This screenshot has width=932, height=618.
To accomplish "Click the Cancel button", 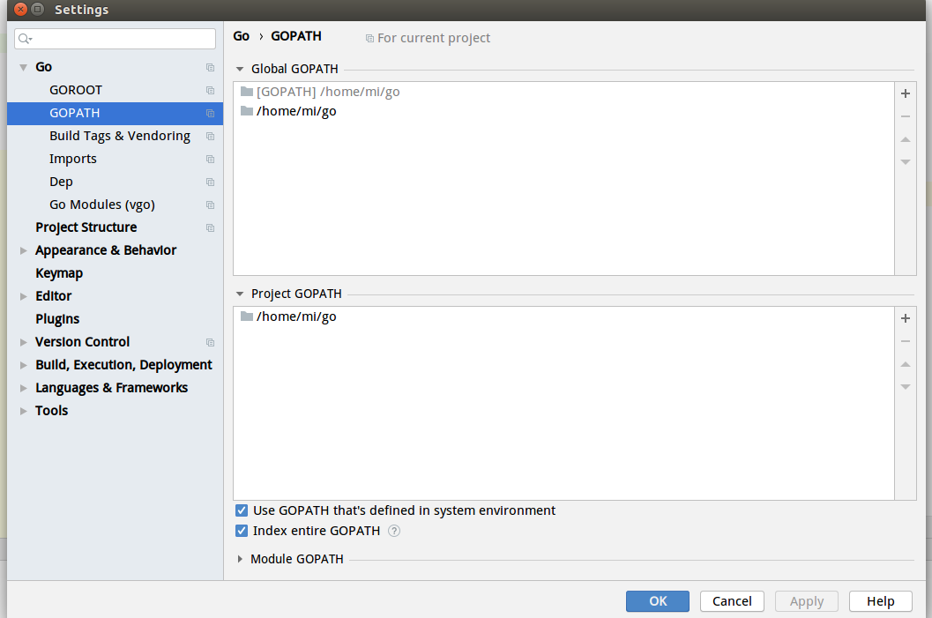I will [732, 601].
